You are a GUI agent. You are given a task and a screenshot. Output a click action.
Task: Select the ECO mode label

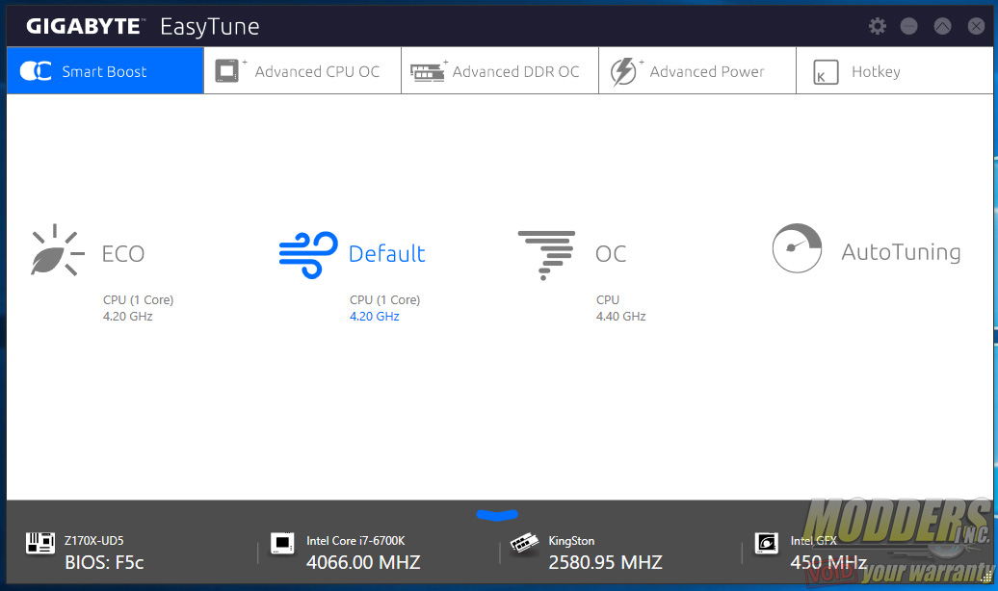coord(123,254)
